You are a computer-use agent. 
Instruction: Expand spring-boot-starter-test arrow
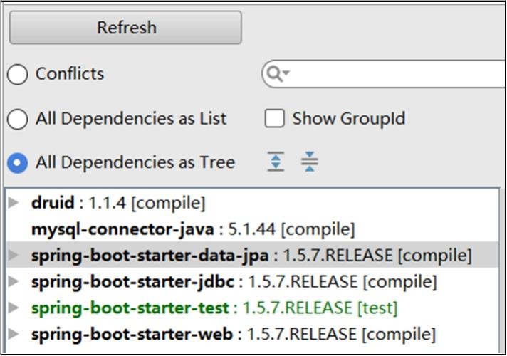(14, 308)
